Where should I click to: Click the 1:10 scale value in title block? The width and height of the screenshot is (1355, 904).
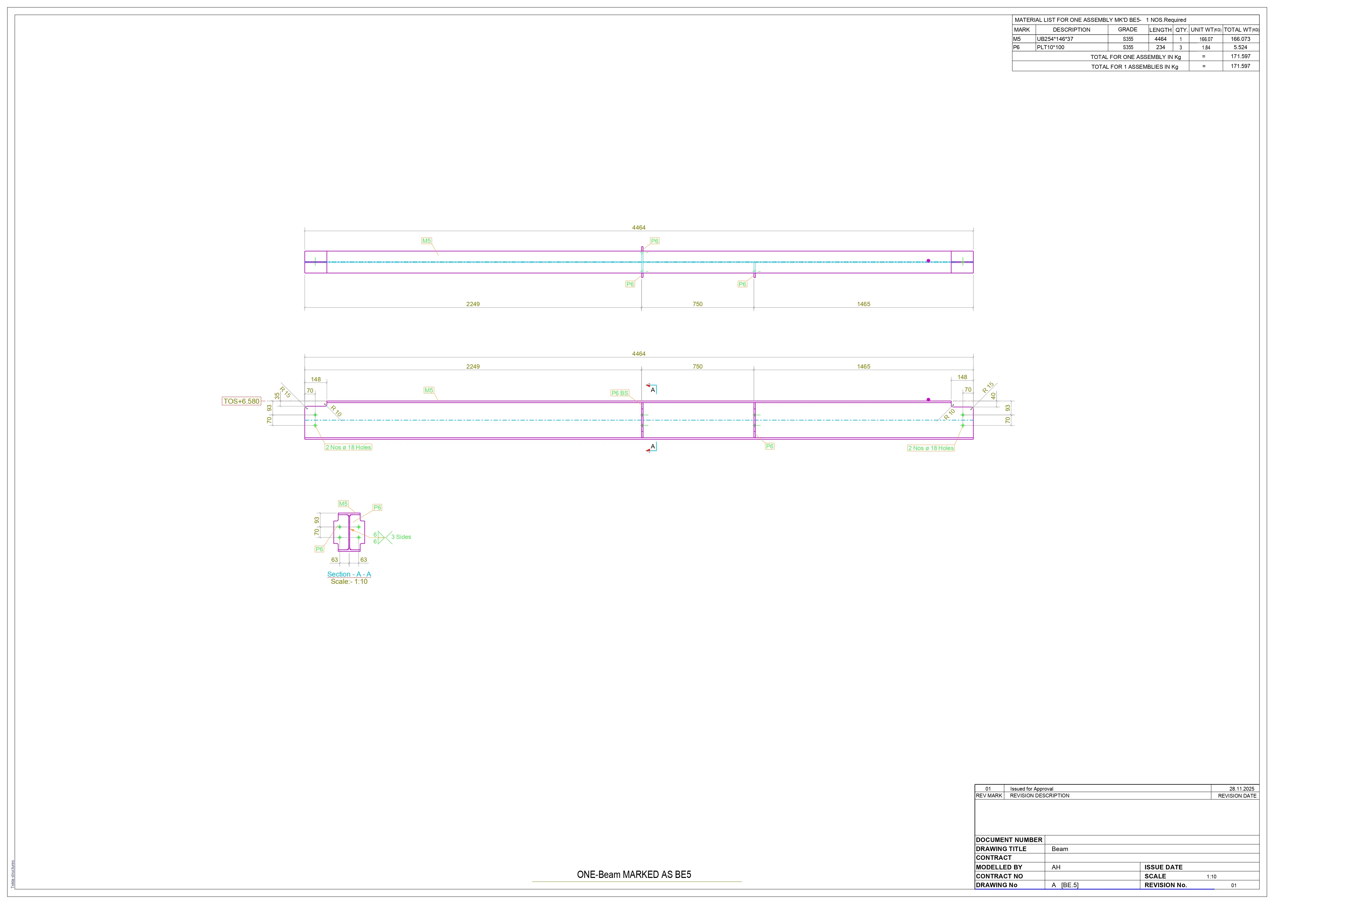pos(1211,876)
